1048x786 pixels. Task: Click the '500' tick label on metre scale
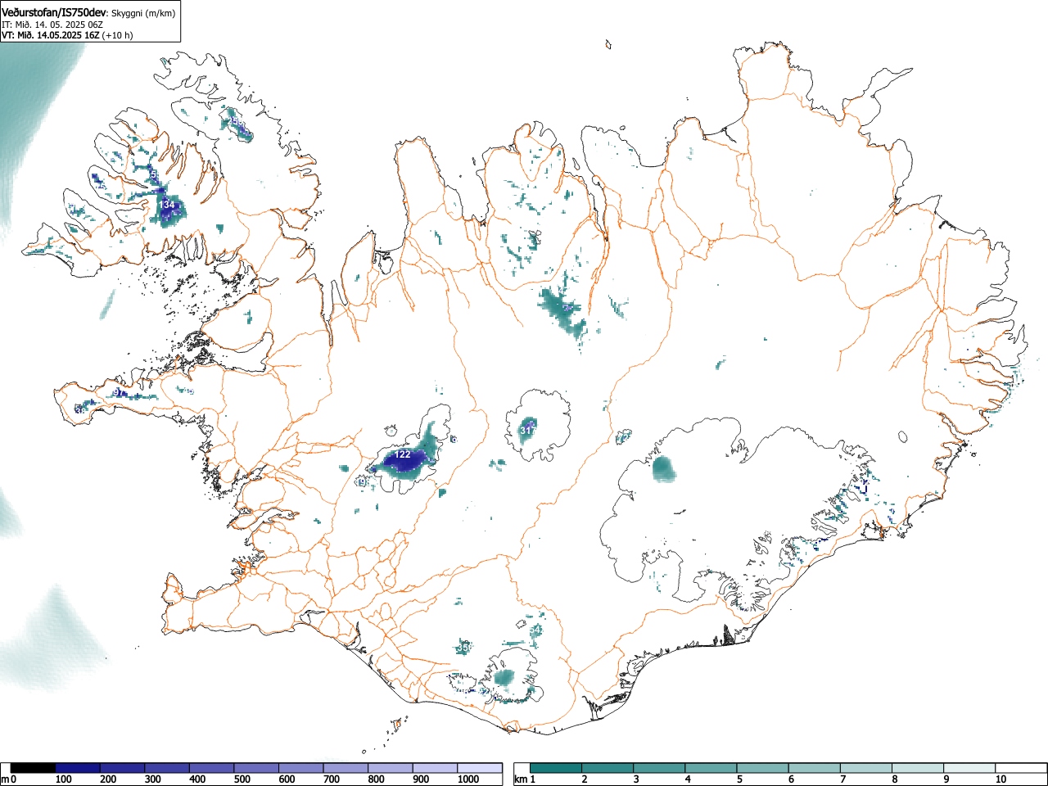(x=242, y=779)
